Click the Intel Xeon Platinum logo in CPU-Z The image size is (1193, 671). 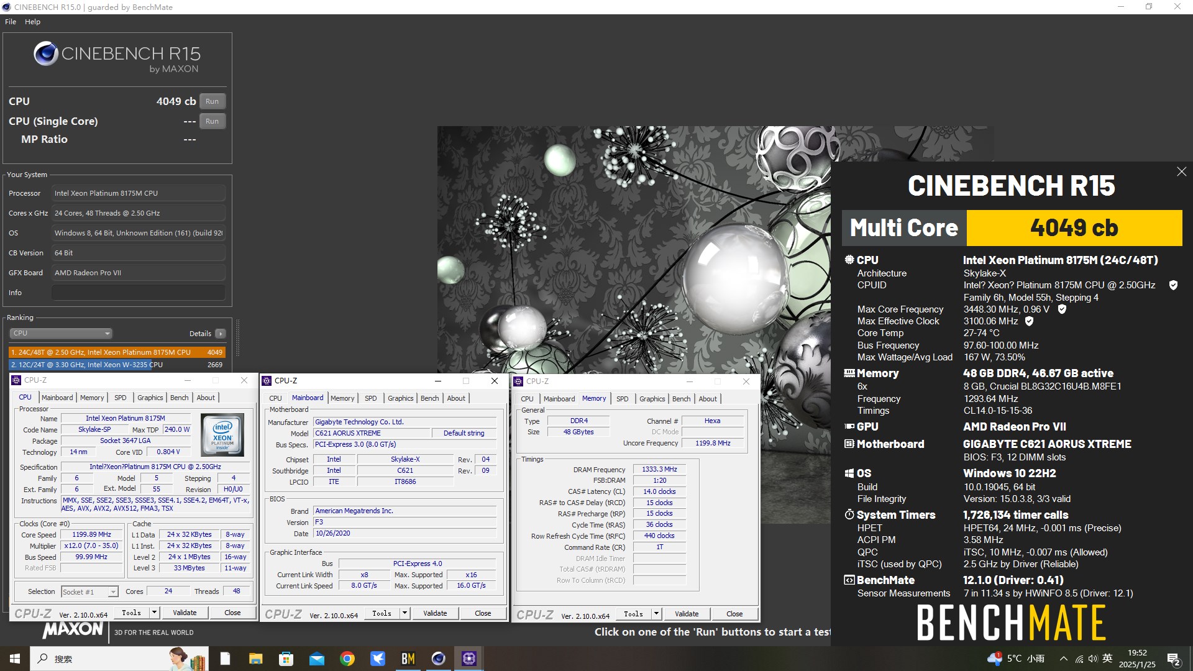(x=222, y=434)
